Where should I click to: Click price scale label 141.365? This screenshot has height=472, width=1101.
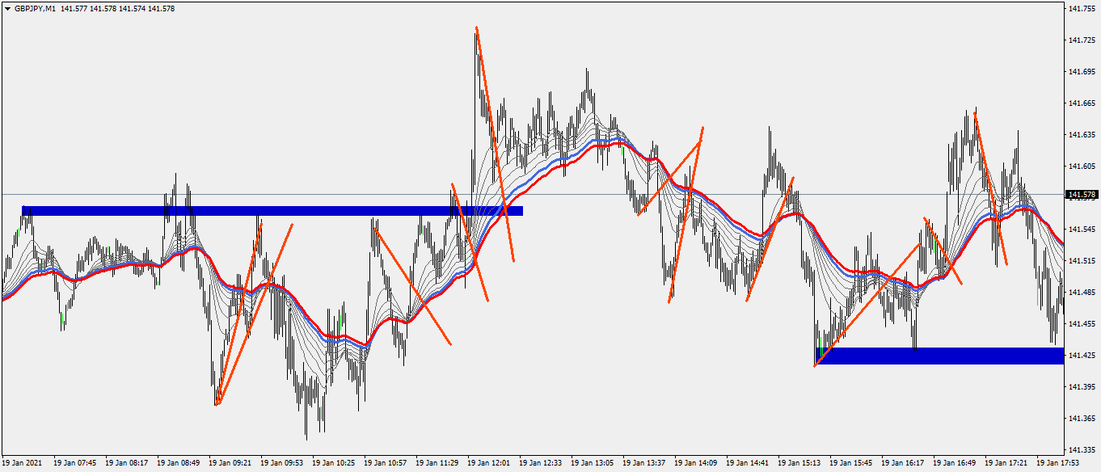pos(1082,418)
